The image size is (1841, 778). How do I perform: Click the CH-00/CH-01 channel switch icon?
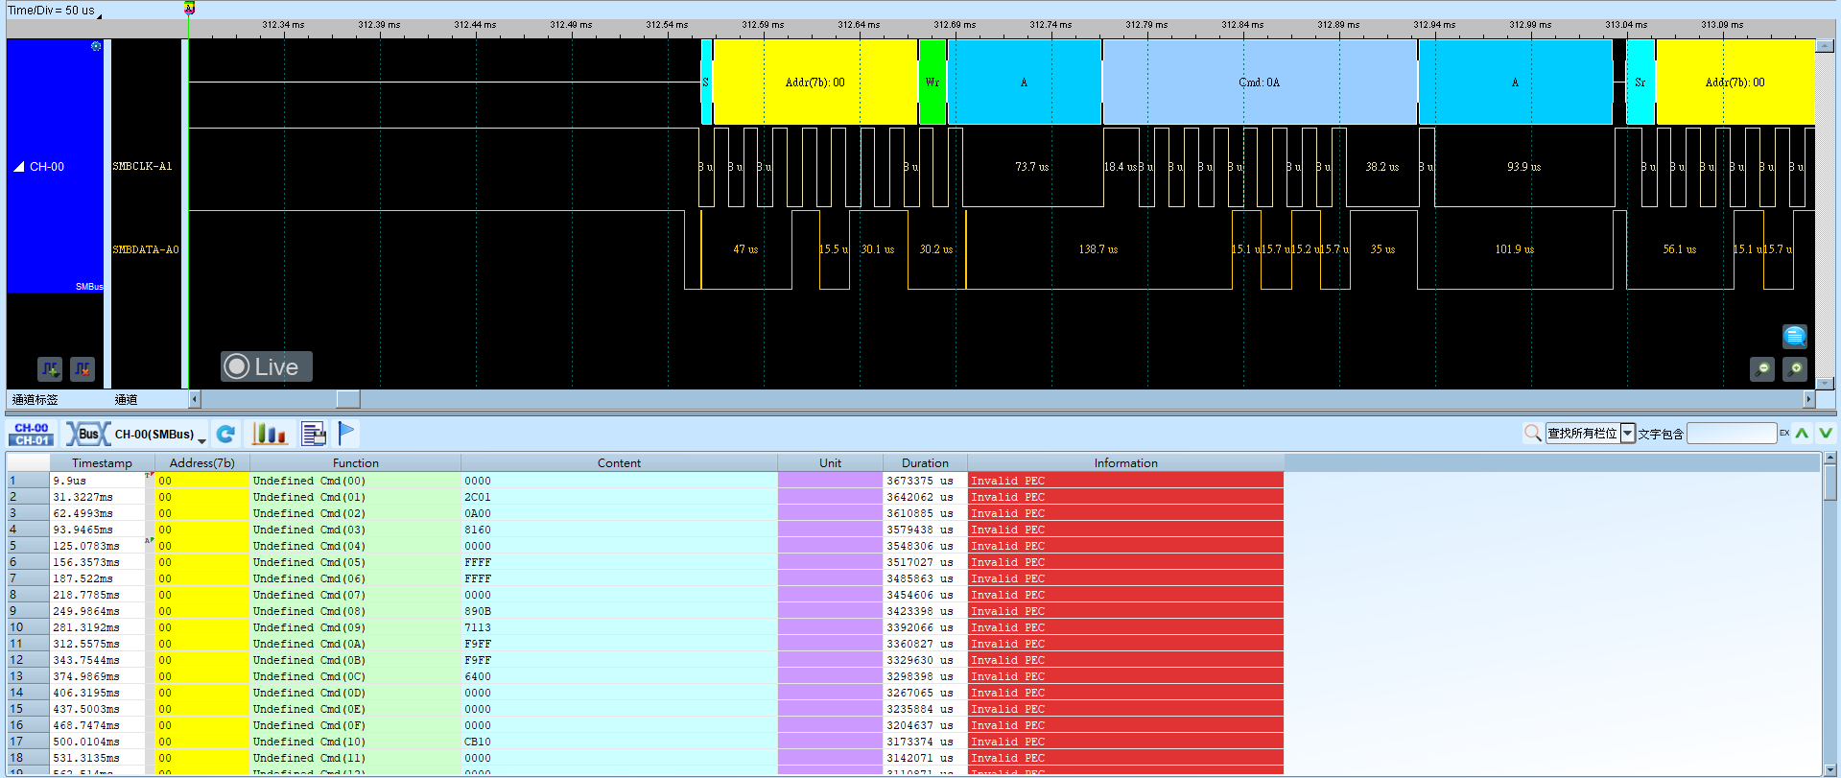pos(32,435)
